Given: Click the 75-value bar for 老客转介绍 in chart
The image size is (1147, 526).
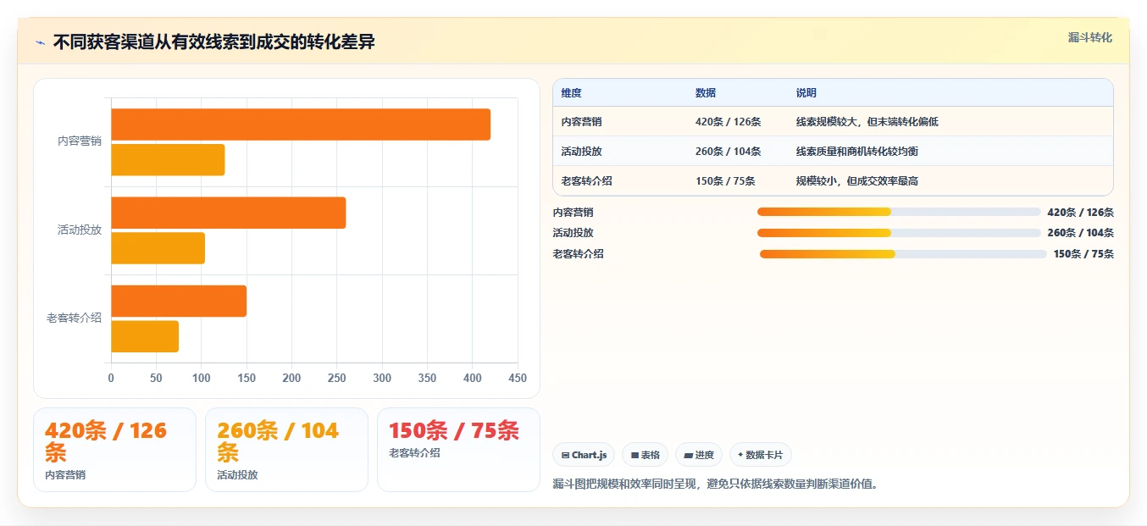Looking at the screenshot, I should [145, 336].
